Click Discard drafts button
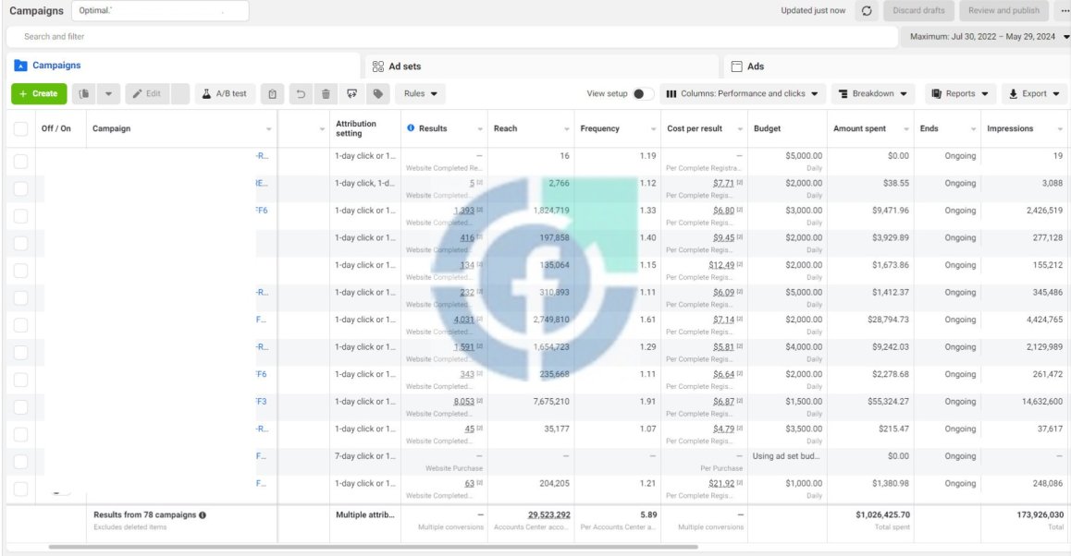 pos(918,11)
